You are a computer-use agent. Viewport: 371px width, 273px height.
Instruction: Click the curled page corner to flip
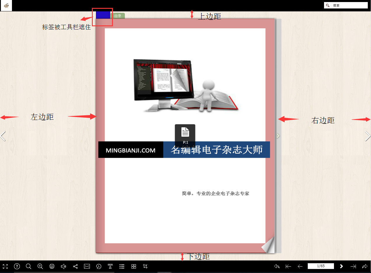(268, 245)
